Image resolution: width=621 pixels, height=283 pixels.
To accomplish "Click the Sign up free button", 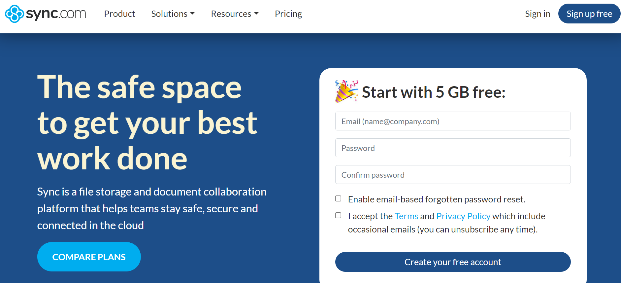I will [x=589, y=14].
